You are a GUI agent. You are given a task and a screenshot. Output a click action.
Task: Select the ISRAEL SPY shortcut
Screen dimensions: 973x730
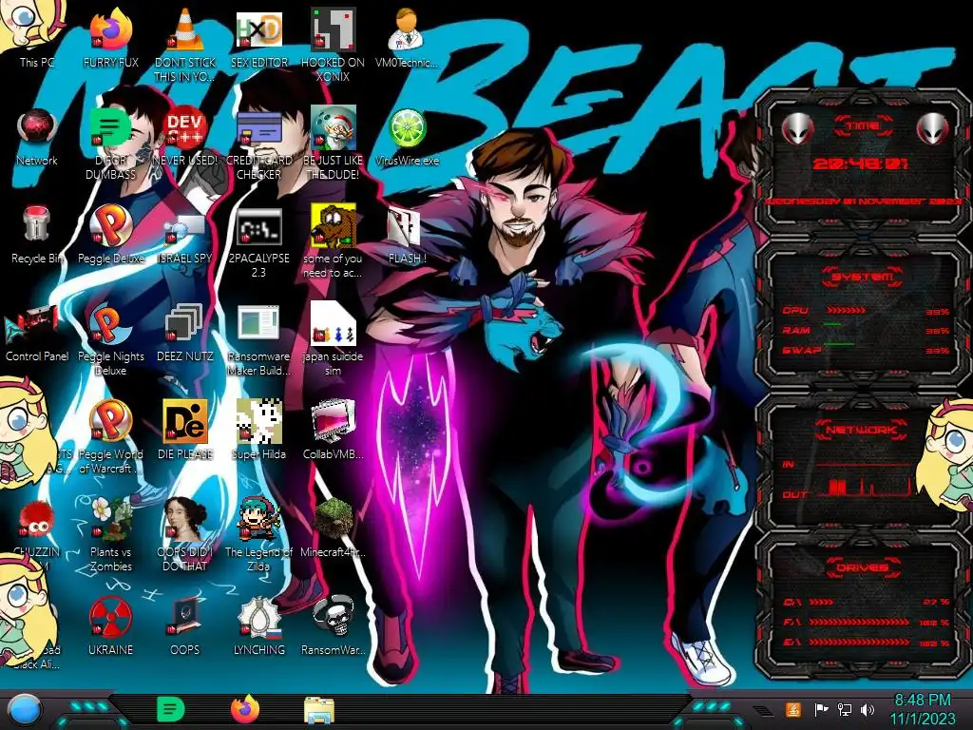coord(185,239)
